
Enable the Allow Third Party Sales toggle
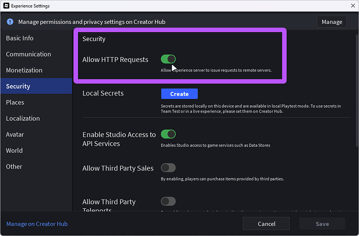tap(168, 168)
